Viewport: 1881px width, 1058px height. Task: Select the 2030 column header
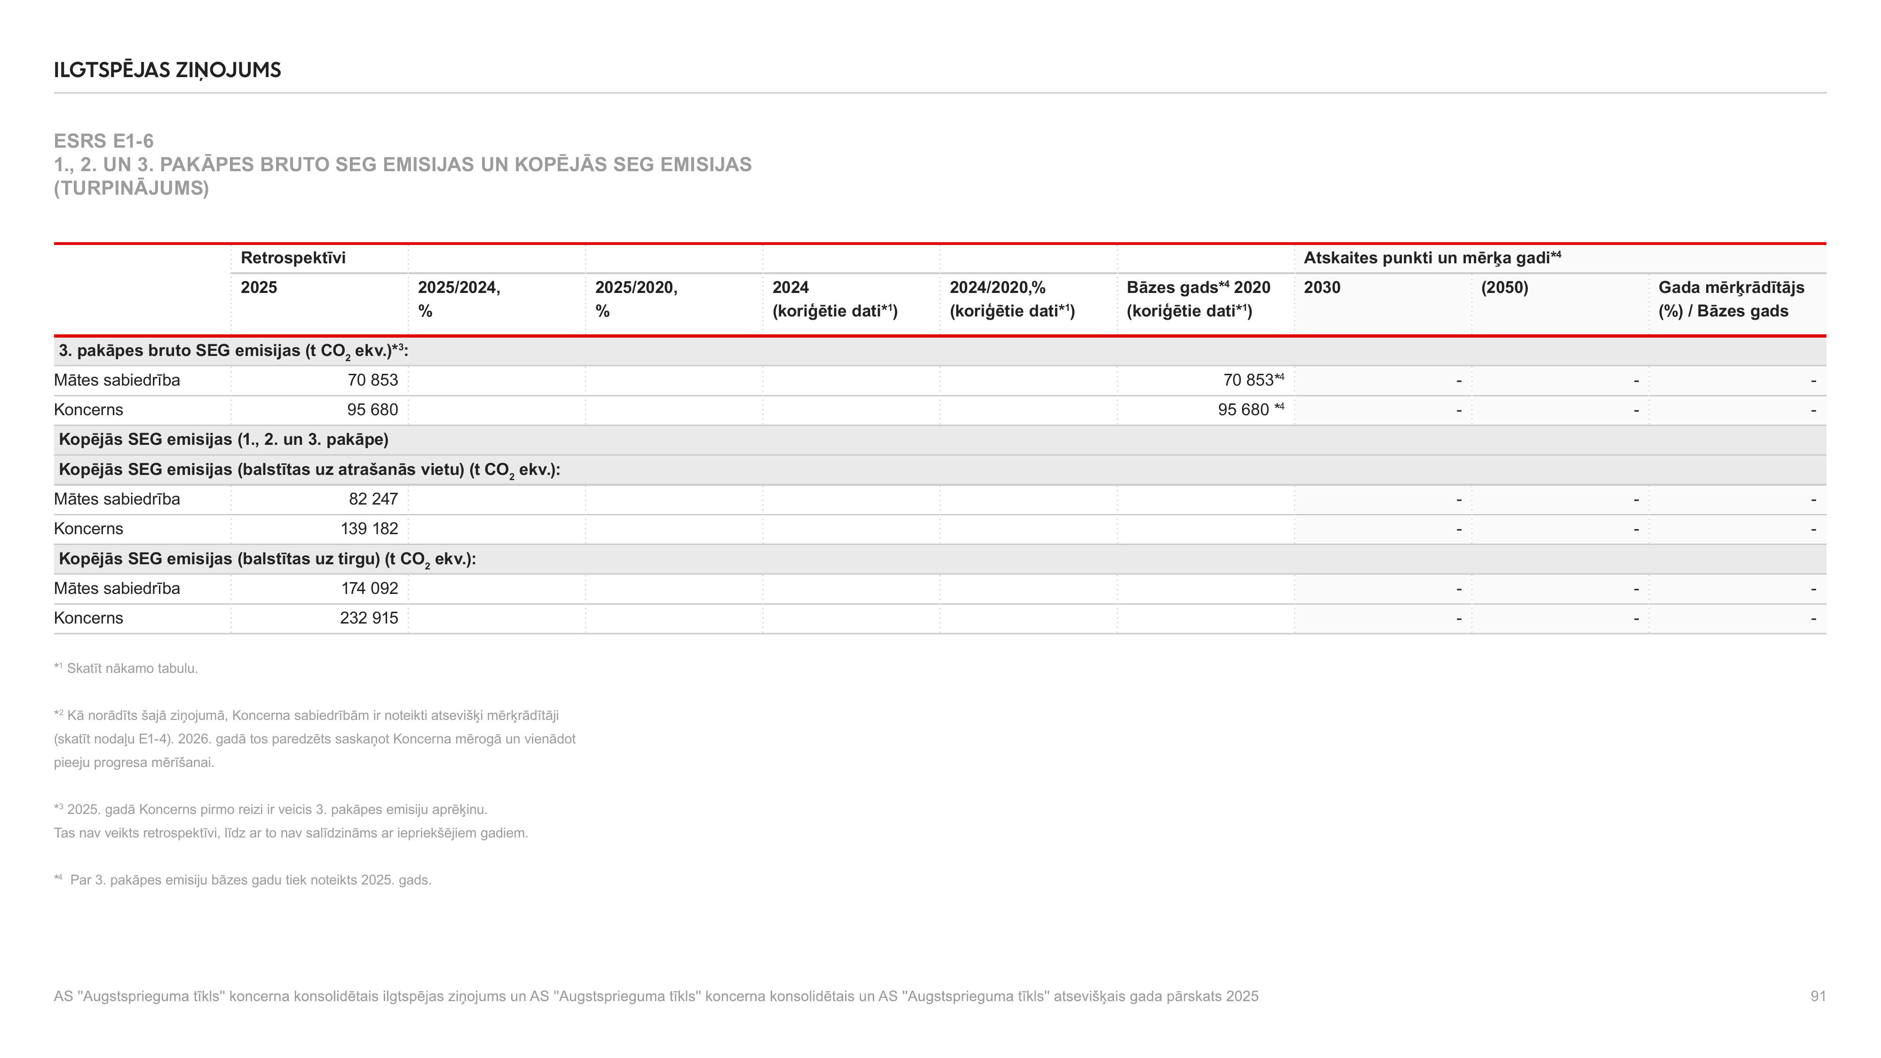[1322, 288]
